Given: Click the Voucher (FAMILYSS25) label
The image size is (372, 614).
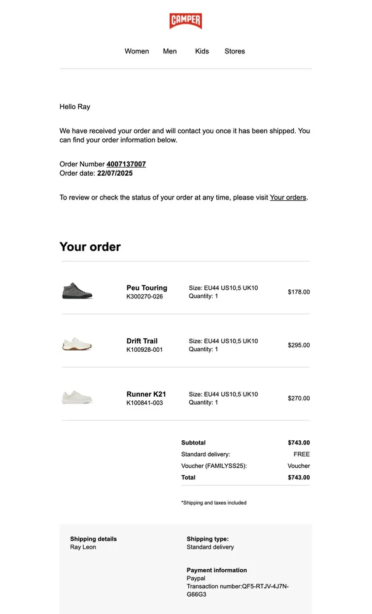Looking at the screenshot, I should pos(214,466).
